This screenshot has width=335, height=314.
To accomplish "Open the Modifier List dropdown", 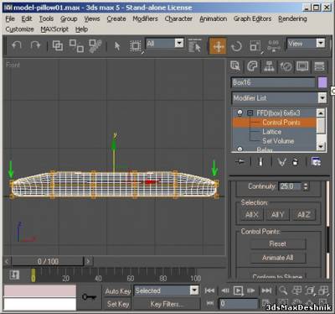I will click(x=279, y=98).
